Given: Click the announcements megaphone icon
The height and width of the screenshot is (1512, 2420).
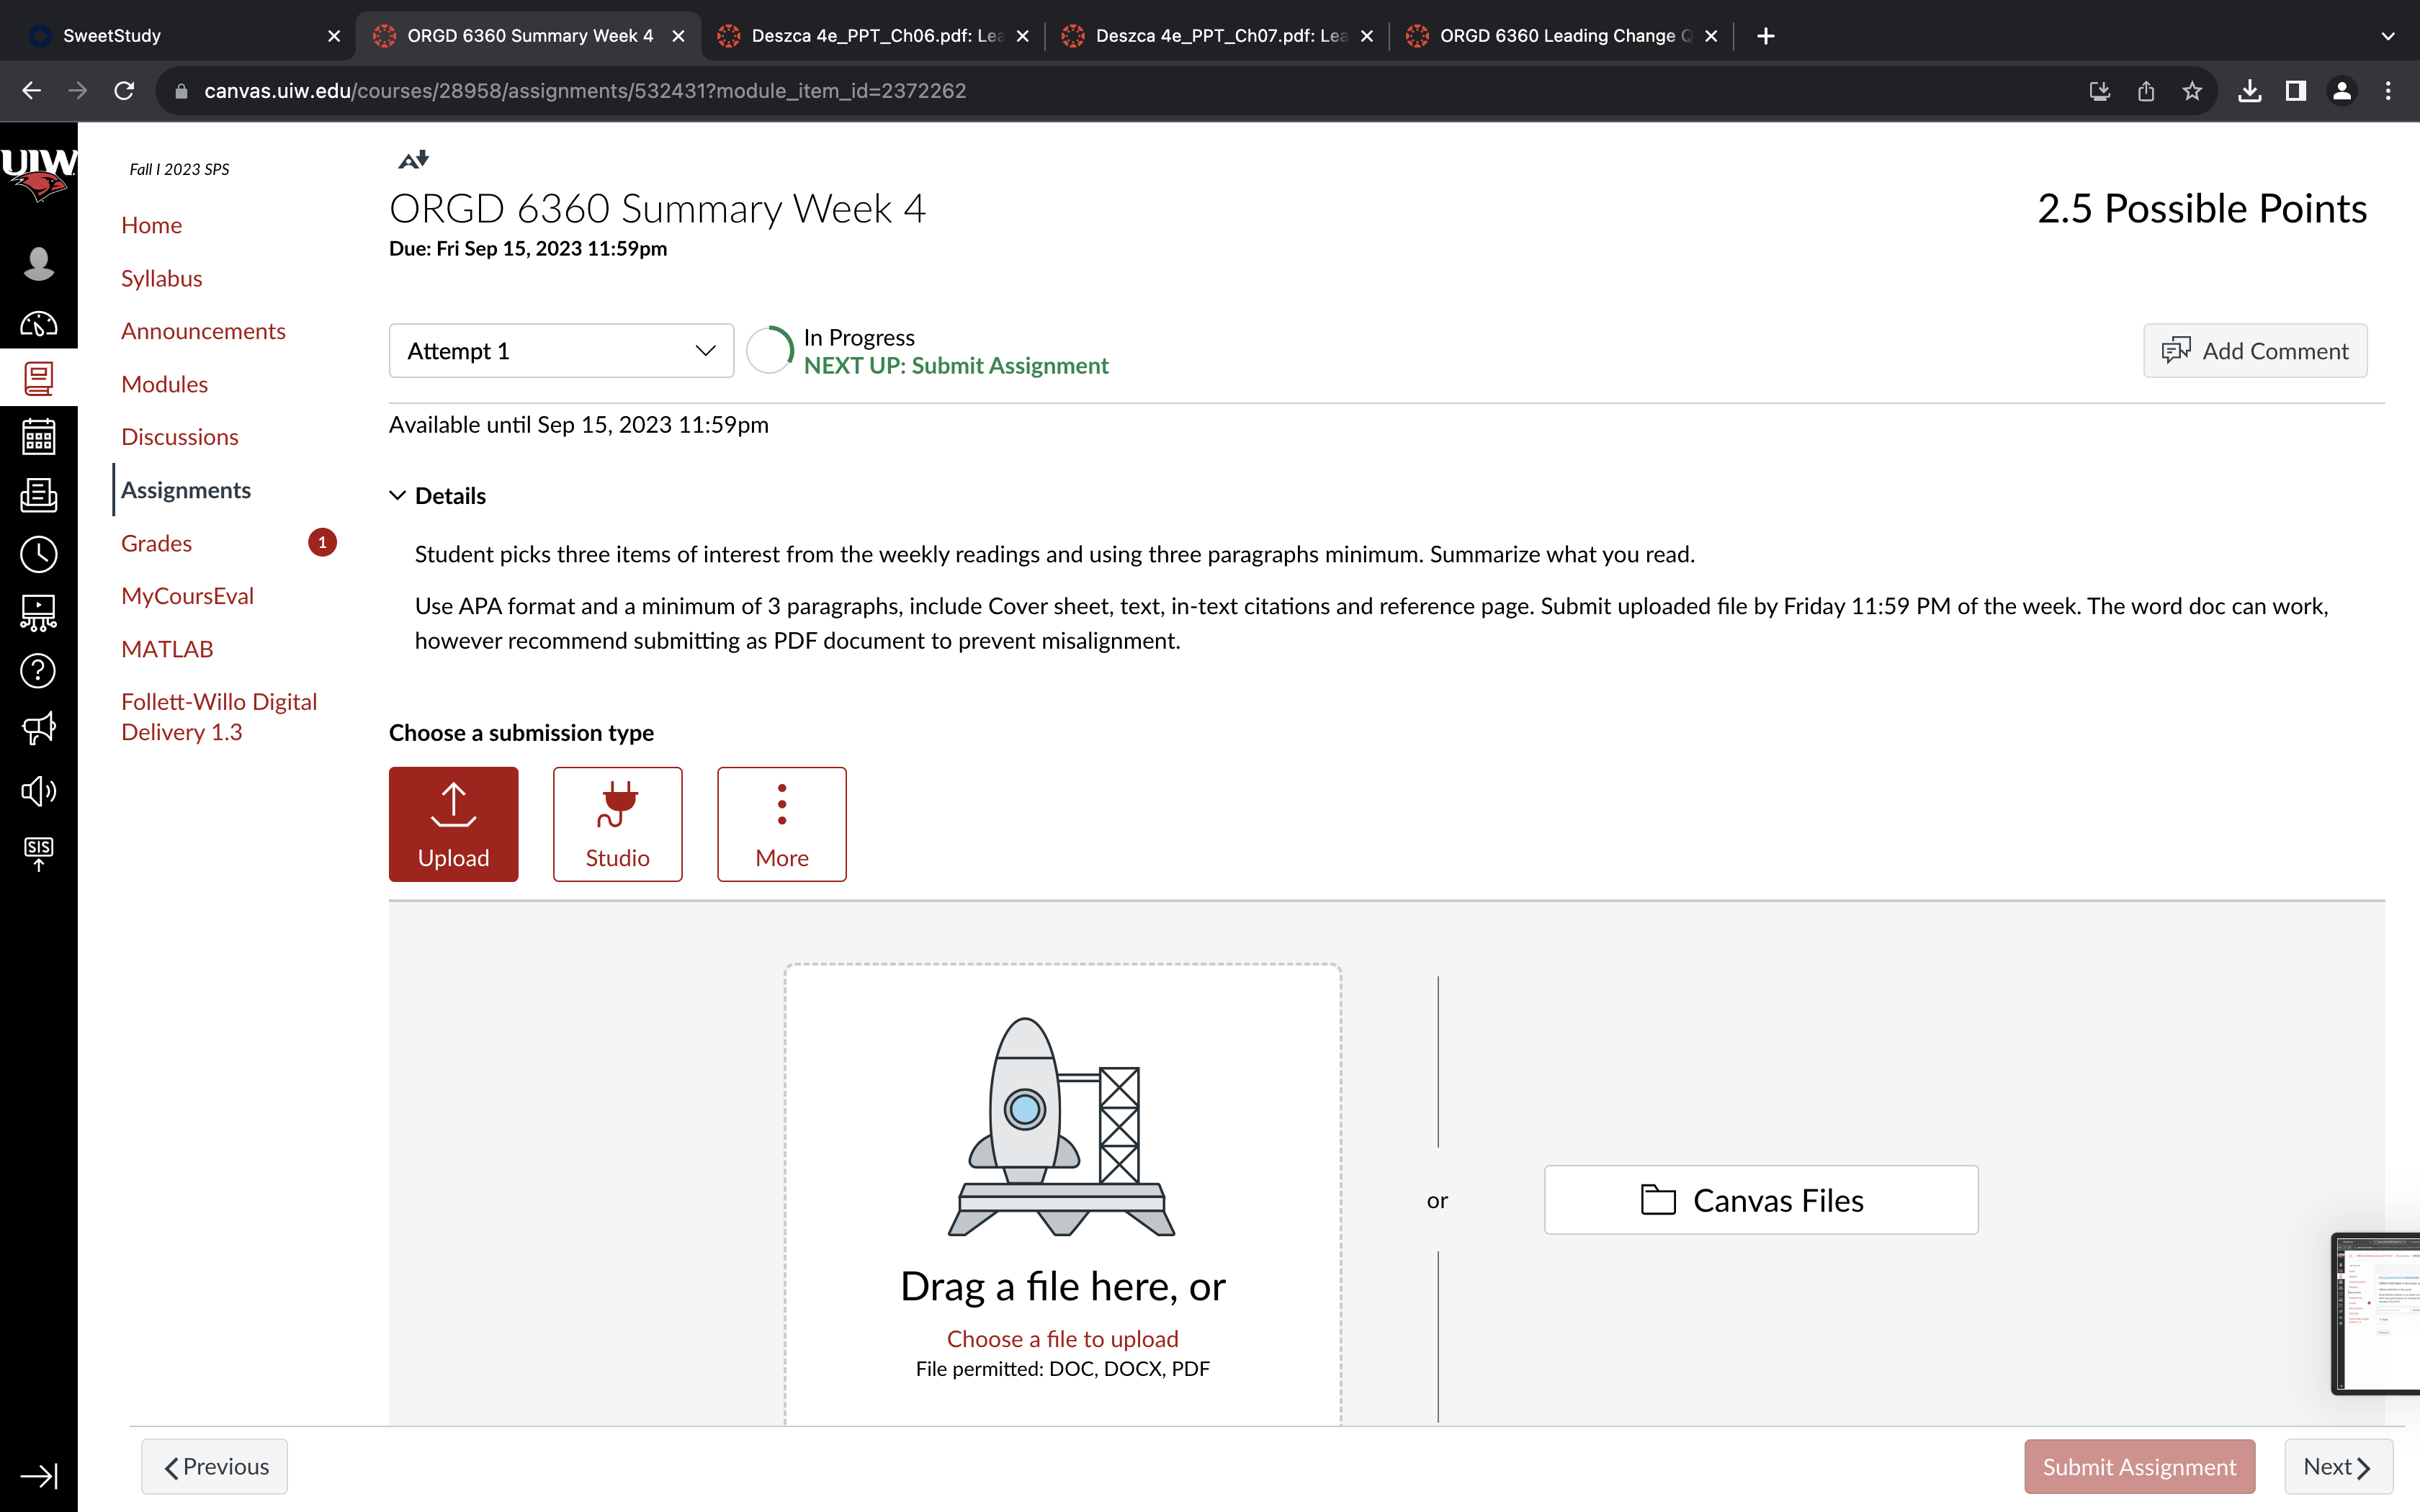Looking at the screenshot, I should click(x=38, y=729).
